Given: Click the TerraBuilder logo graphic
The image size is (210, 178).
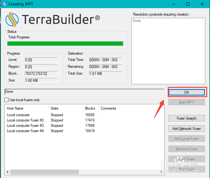Looking at the screenshot, I should [x=12, y=19].
